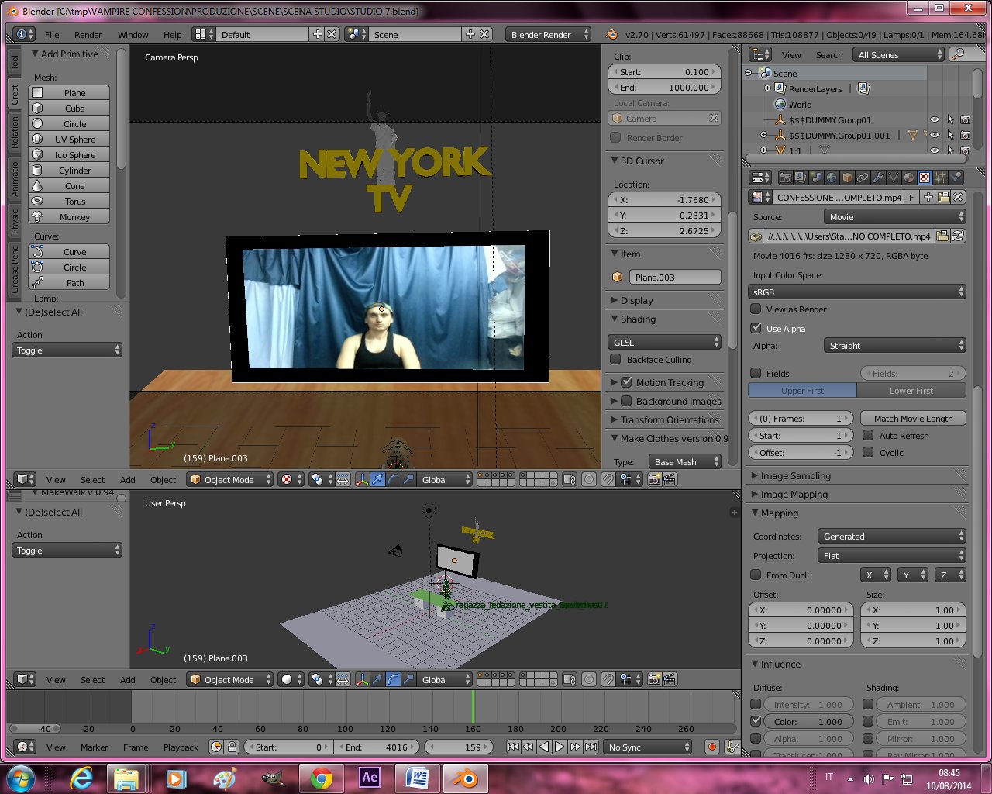Open the Physics properties tab
This screenshot has width=992, height=794.
956,178
